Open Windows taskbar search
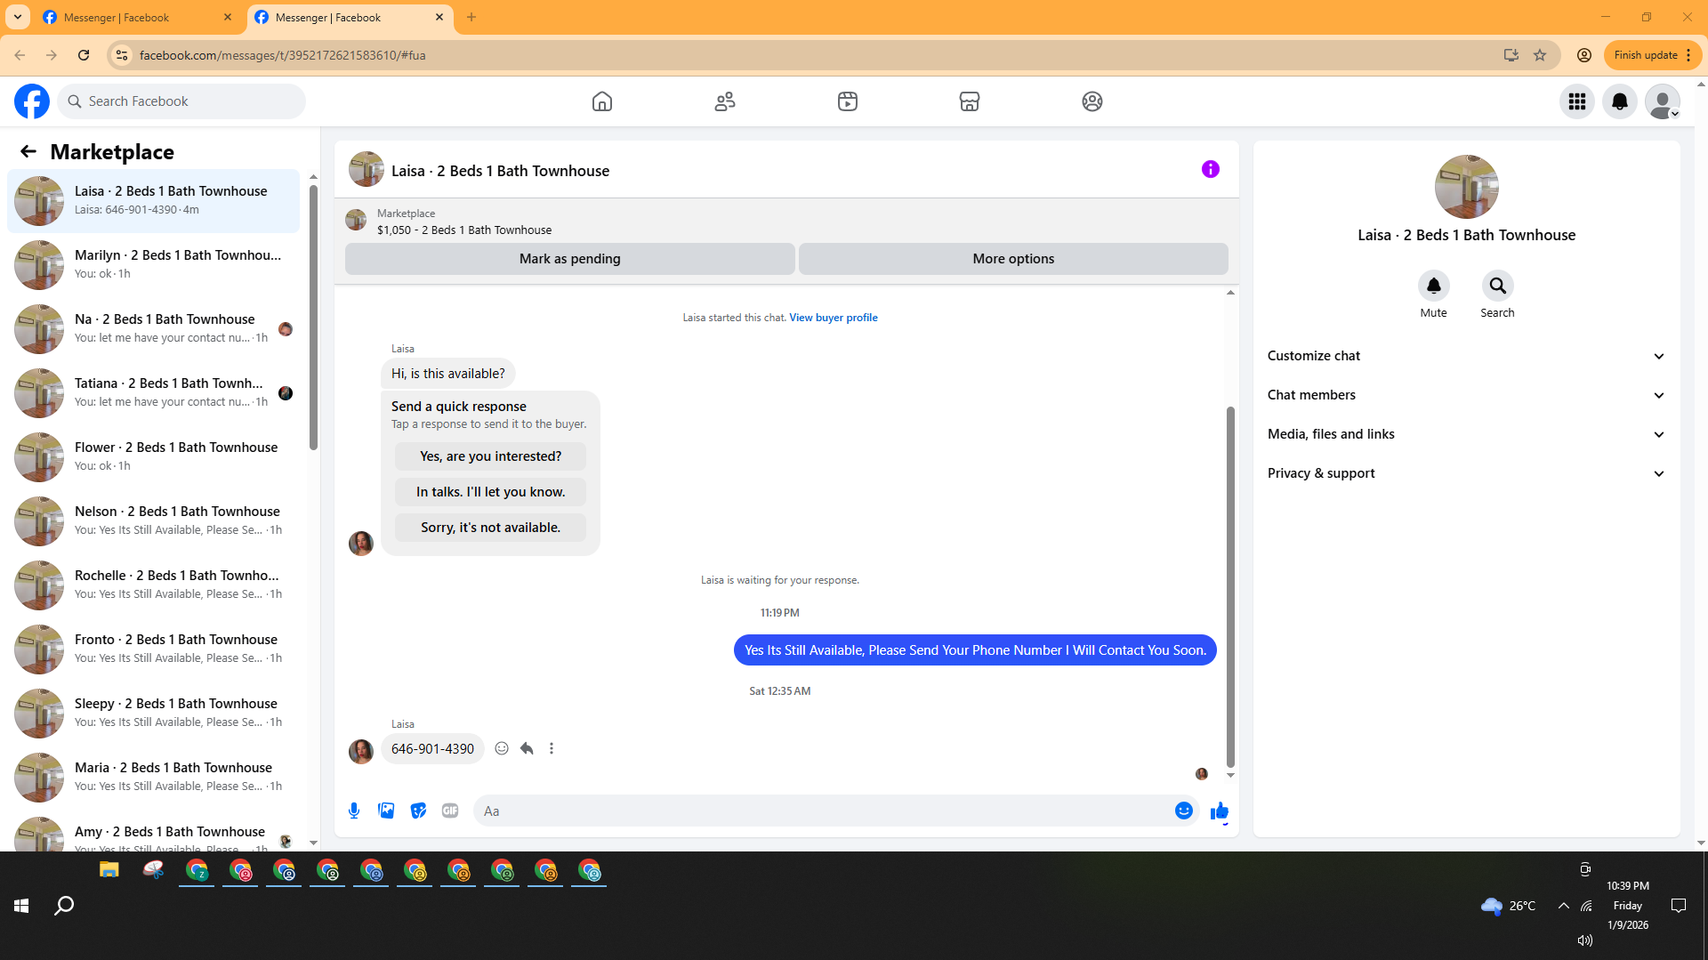This screenshot has height=960, width=1708. tap(64, 906)
